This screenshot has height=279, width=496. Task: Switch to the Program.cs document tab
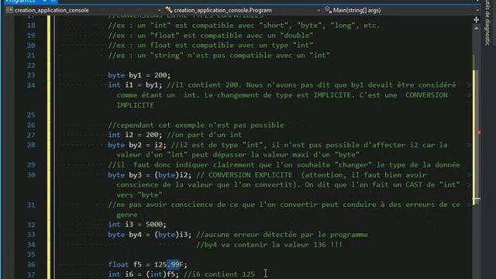point(20,2)
